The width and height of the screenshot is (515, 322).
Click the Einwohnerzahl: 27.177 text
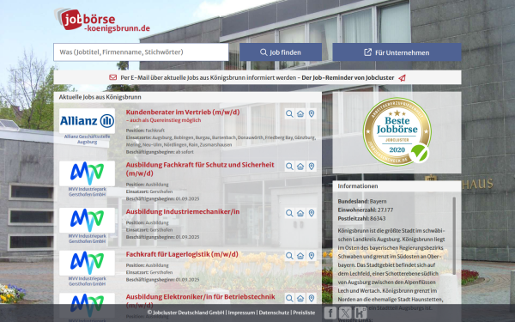tap(366, 210)
